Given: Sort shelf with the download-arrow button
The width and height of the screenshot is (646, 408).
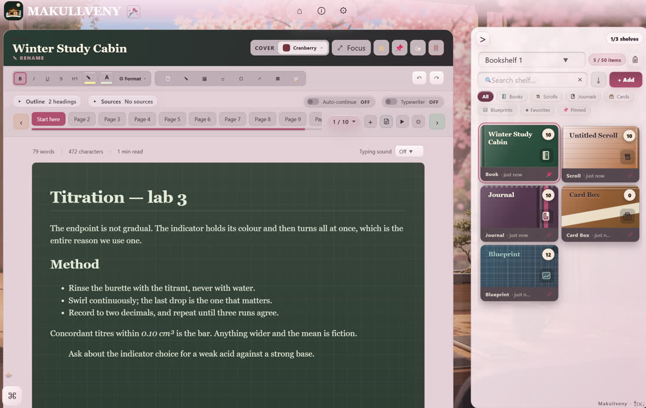Looking at the screenshot, I should (598, 80).
